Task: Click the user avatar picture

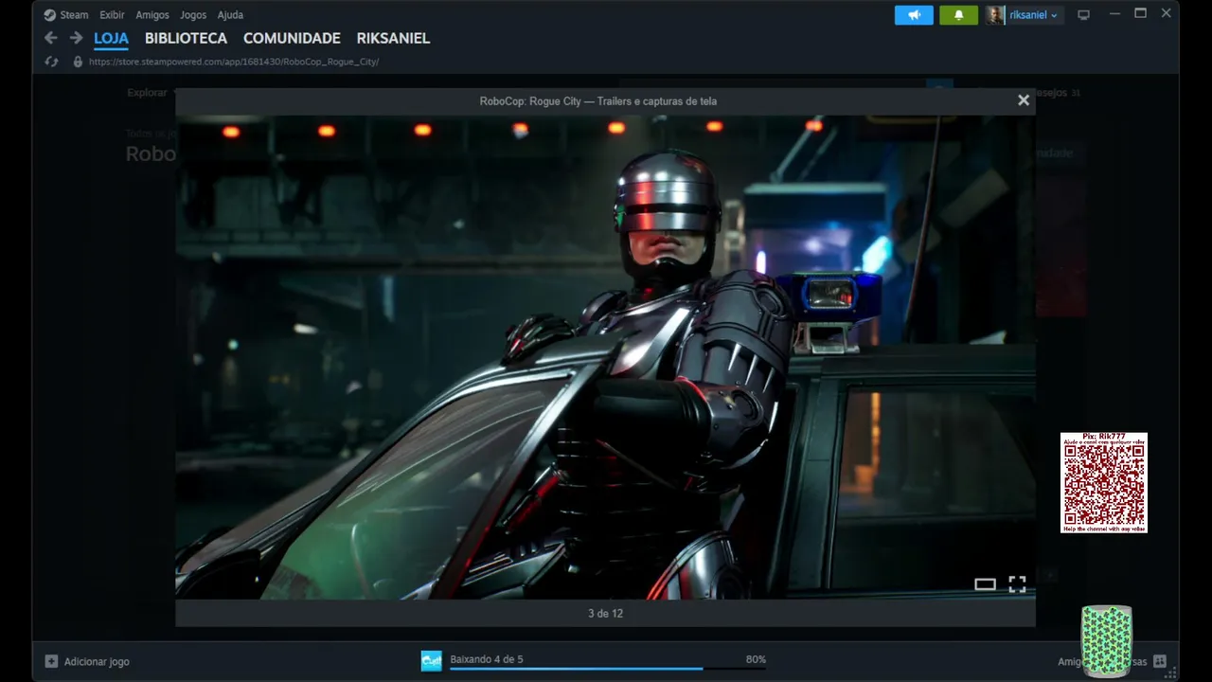Action: pos(995,15)
